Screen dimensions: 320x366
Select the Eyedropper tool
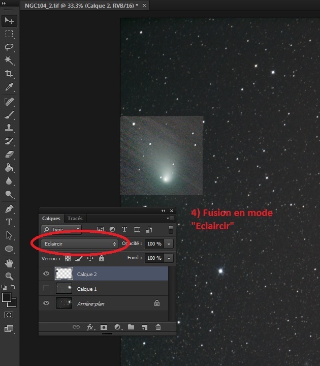tap(9, 87)
